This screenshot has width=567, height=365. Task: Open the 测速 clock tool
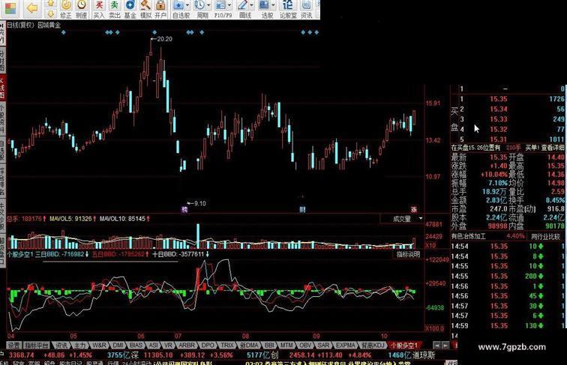pyautogui.click(x=82, y=10)
